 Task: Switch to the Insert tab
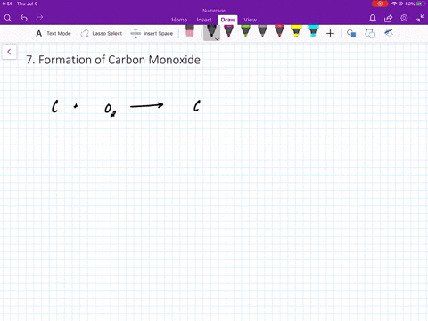pos(204,20)
